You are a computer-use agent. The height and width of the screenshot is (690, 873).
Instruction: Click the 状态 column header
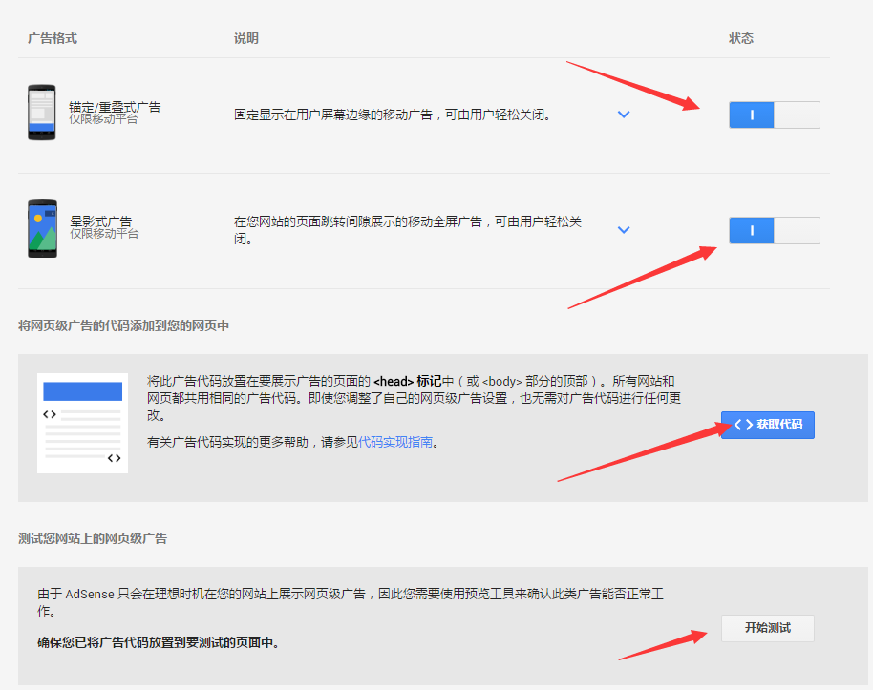pos(741,38)
